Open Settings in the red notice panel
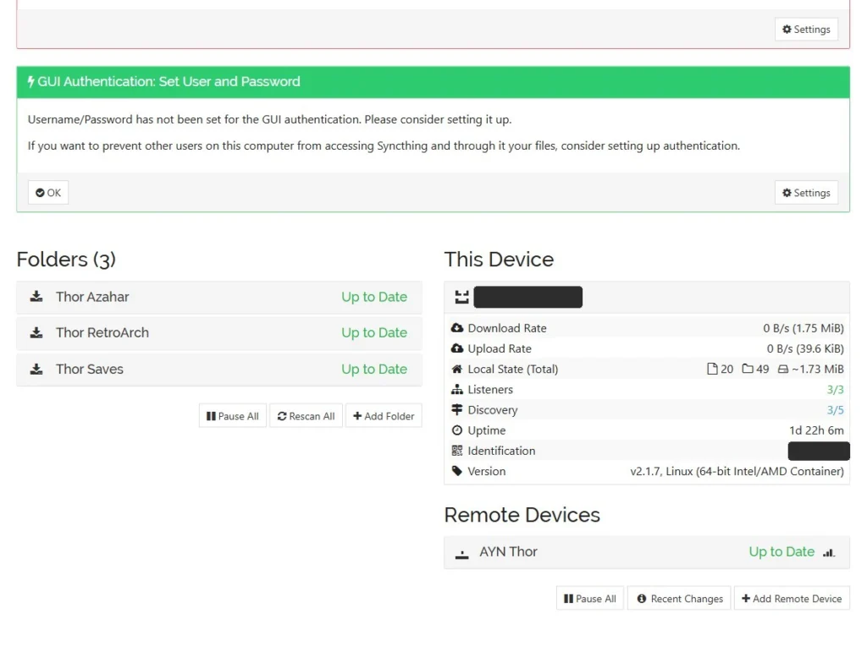The height and width of the screenshot is (657, 867). tap(806, 30)
